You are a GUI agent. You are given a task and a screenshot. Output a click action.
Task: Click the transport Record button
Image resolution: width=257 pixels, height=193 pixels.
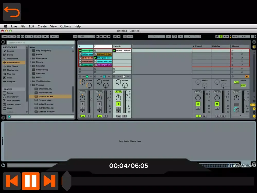click(105, 37)
